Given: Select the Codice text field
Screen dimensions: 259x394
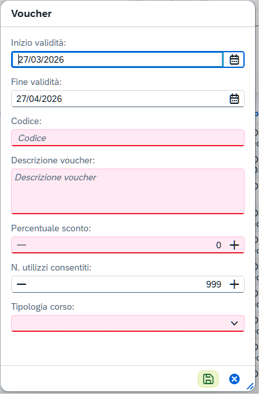Looking at the screenshot, I should coord(128,138).
